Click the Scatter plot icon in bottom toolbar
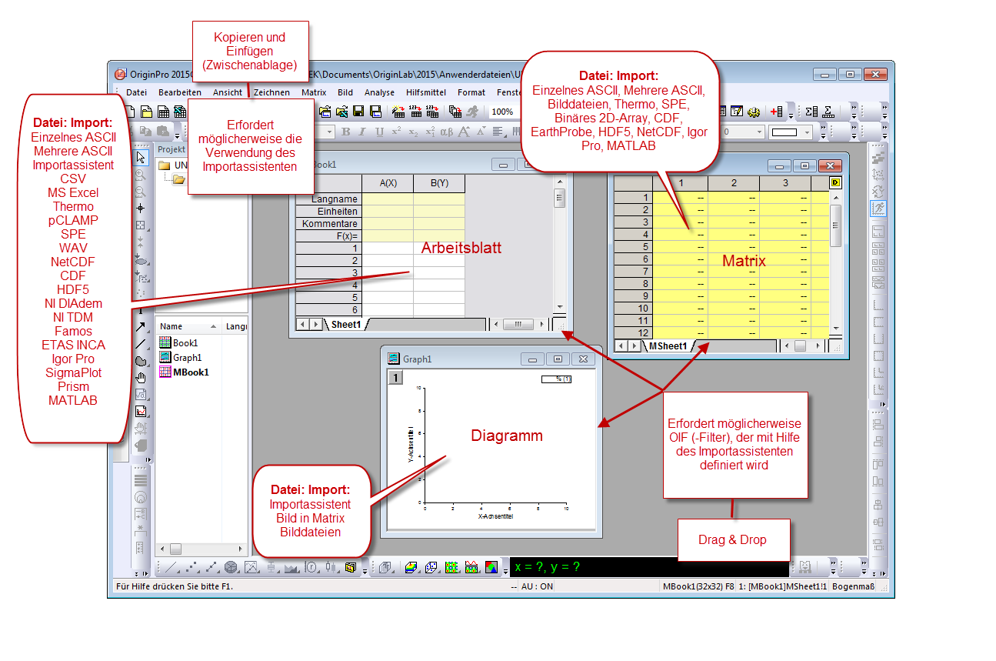Viewport: 996px width, 661px height. coord(192,567)
